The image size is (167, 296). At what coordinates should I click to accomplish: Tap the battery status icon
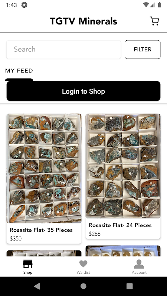160,5
